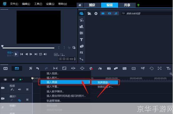Image resolution: width=173 pixels, height=114 pixels.
Task: Open the 工具 menu
Action: coord(38,4)
